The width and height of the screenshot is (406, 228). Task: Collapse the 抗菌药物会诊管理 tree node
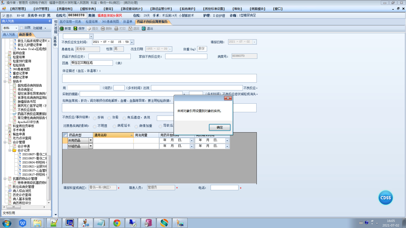click(x=5, y=179)
